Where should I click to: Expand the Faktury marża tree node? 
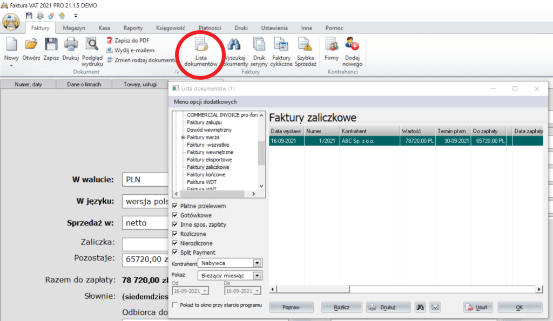183,138
